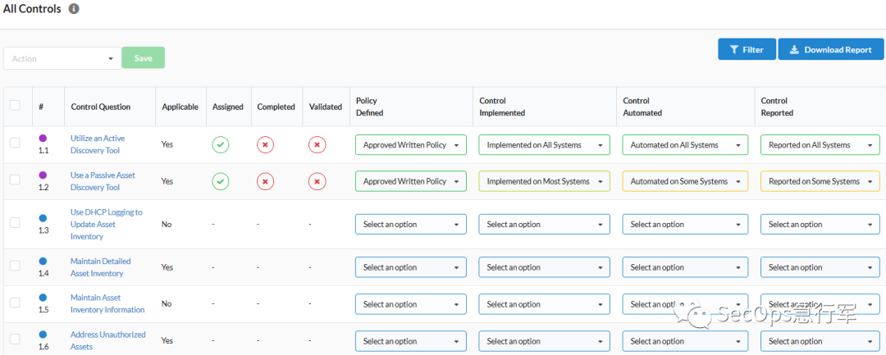Open the Maintain Detailed Asset Inventory link
The image size is (886, 355).
pyautogui.click(x=100, y=267)
